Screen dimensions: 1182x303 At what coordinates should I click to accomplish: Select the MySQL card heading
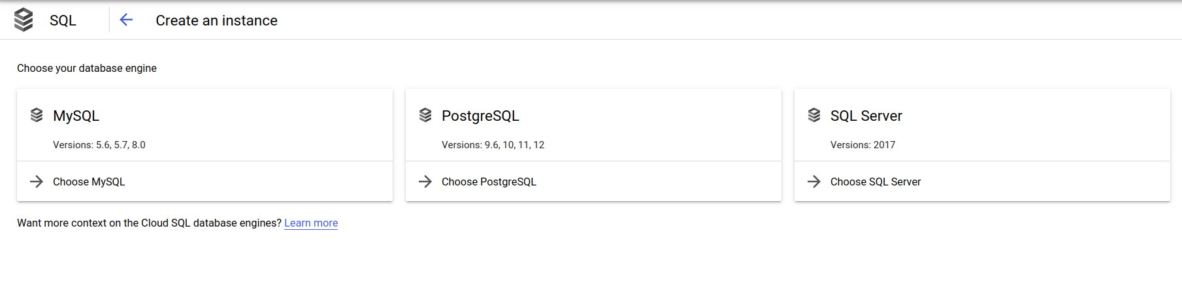click(x=76, y=116)
